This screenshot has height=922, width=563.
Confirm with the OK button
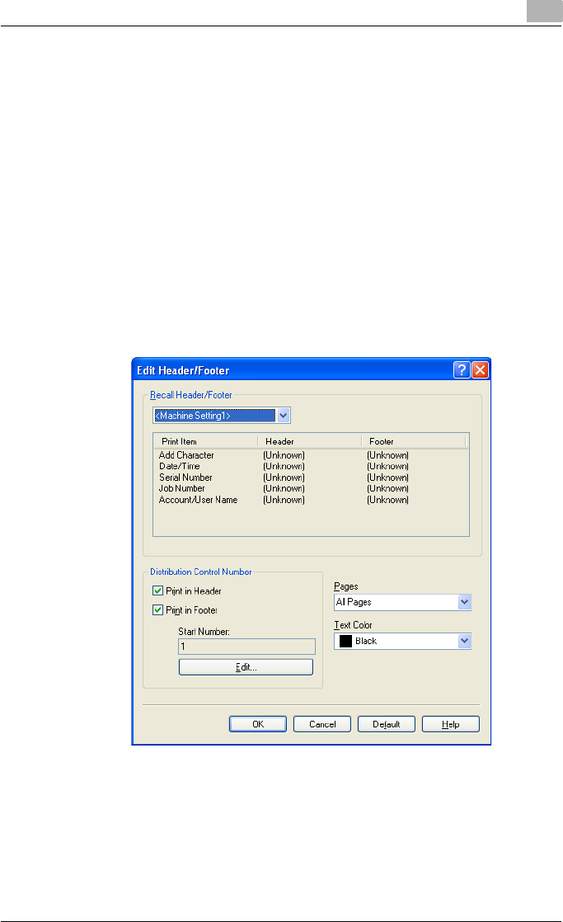tap(258, 724)
